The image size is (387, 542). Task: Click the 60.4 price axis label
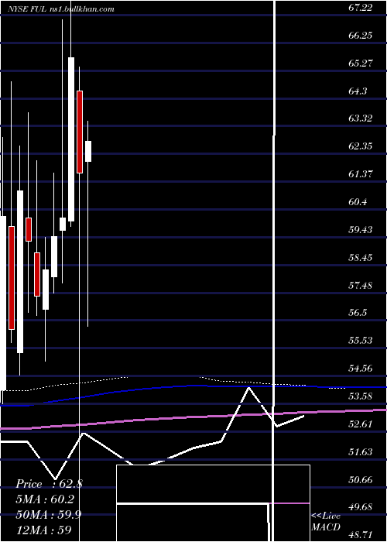[x=358, y=202]
